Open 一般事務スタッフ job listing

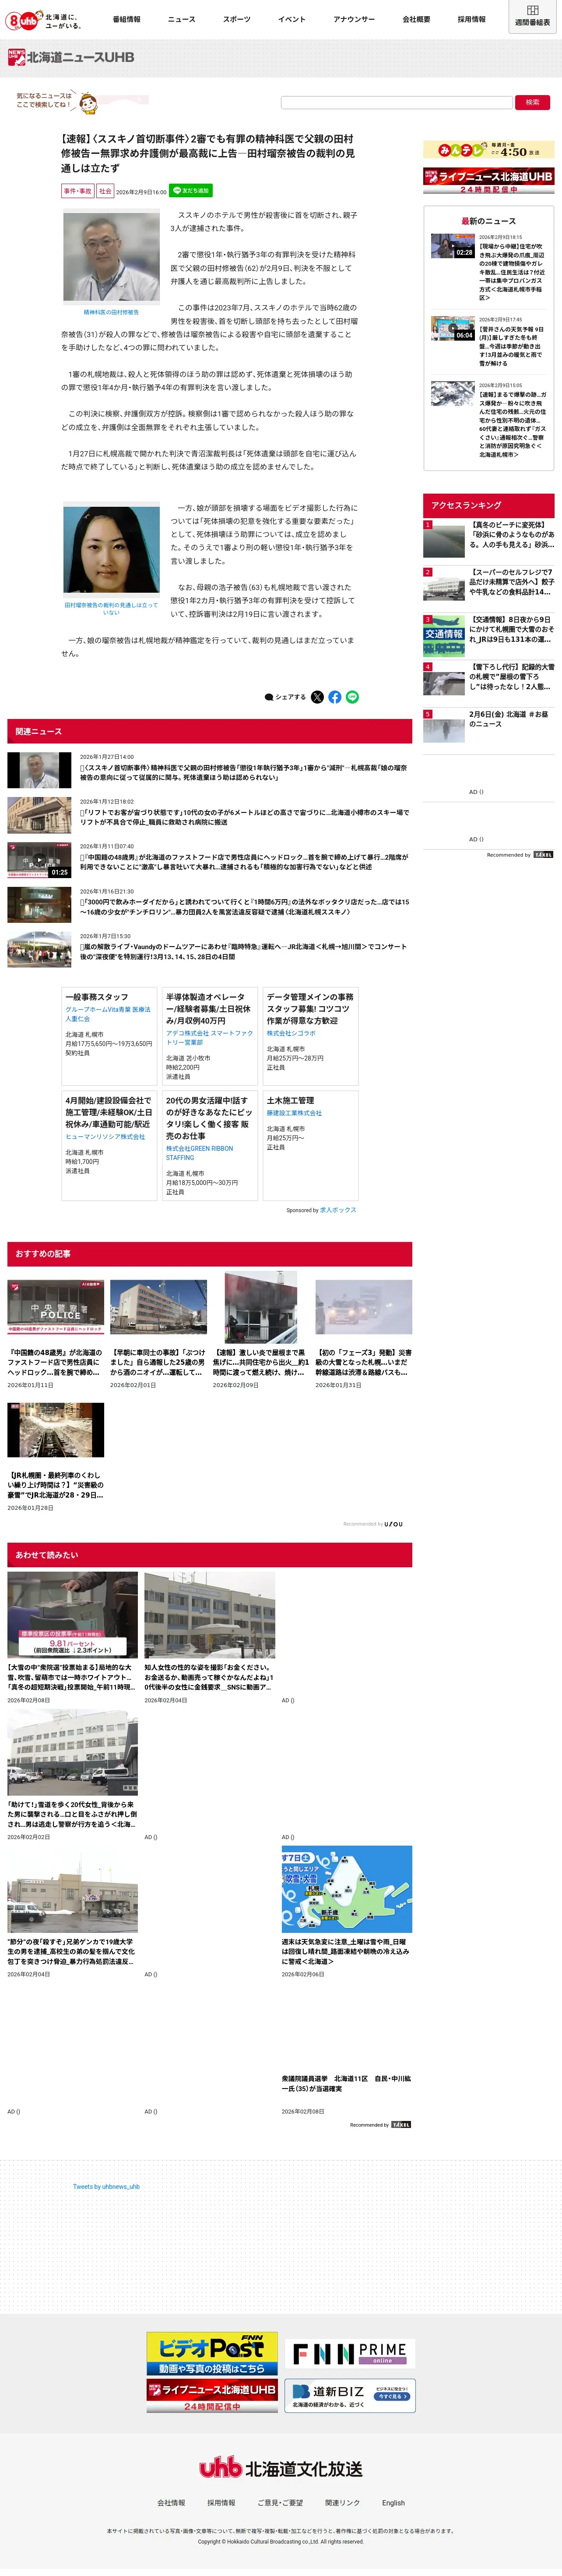click(x=109, y=1037)
